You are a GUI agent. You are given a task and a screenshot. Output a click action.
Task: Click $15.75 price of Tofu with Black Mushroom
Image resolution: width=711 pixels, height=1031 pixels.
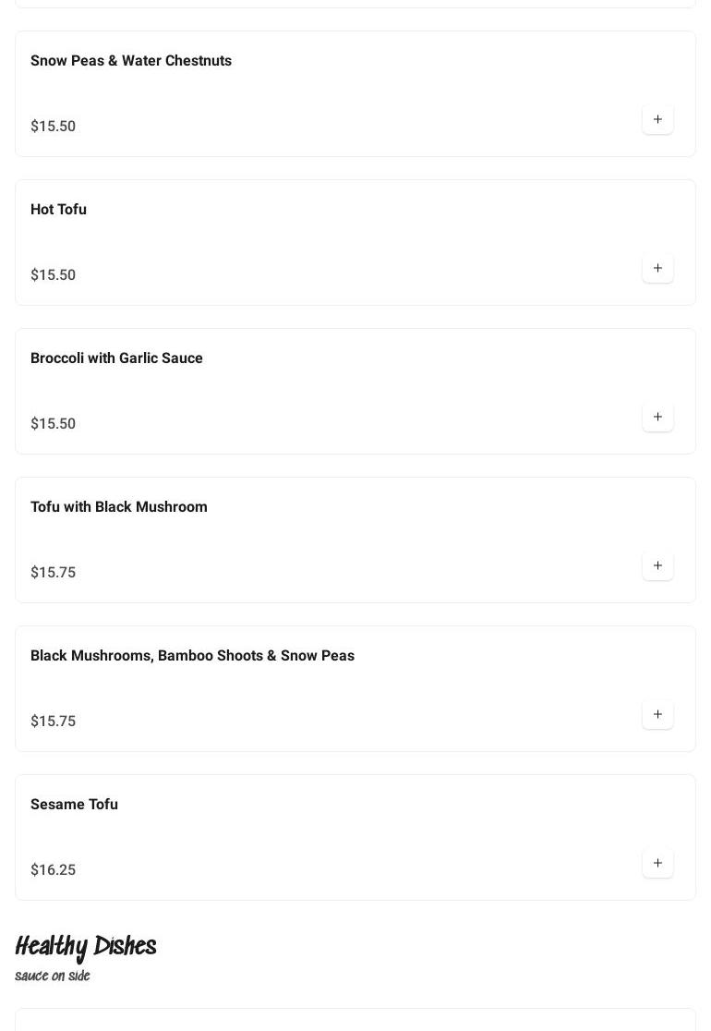coord(53,573)
